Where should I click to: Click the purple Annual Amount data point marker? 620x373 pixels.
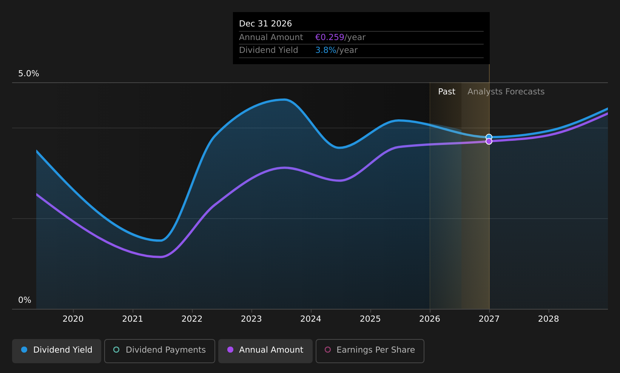click(x=489, y=141)
